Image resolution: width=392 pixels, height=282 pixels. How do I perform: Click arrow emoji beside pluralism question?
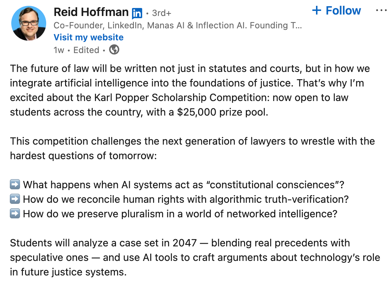[x=15, y=214]
